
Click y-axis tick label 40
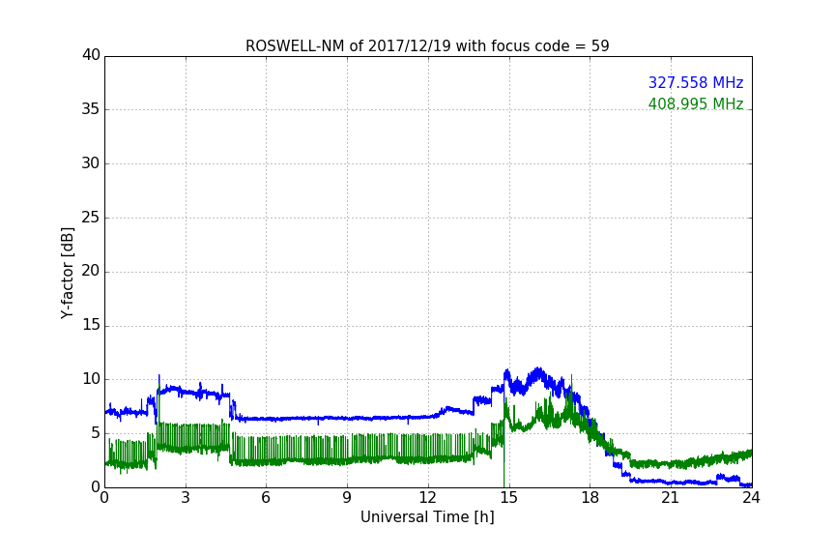tap(91, 55)
